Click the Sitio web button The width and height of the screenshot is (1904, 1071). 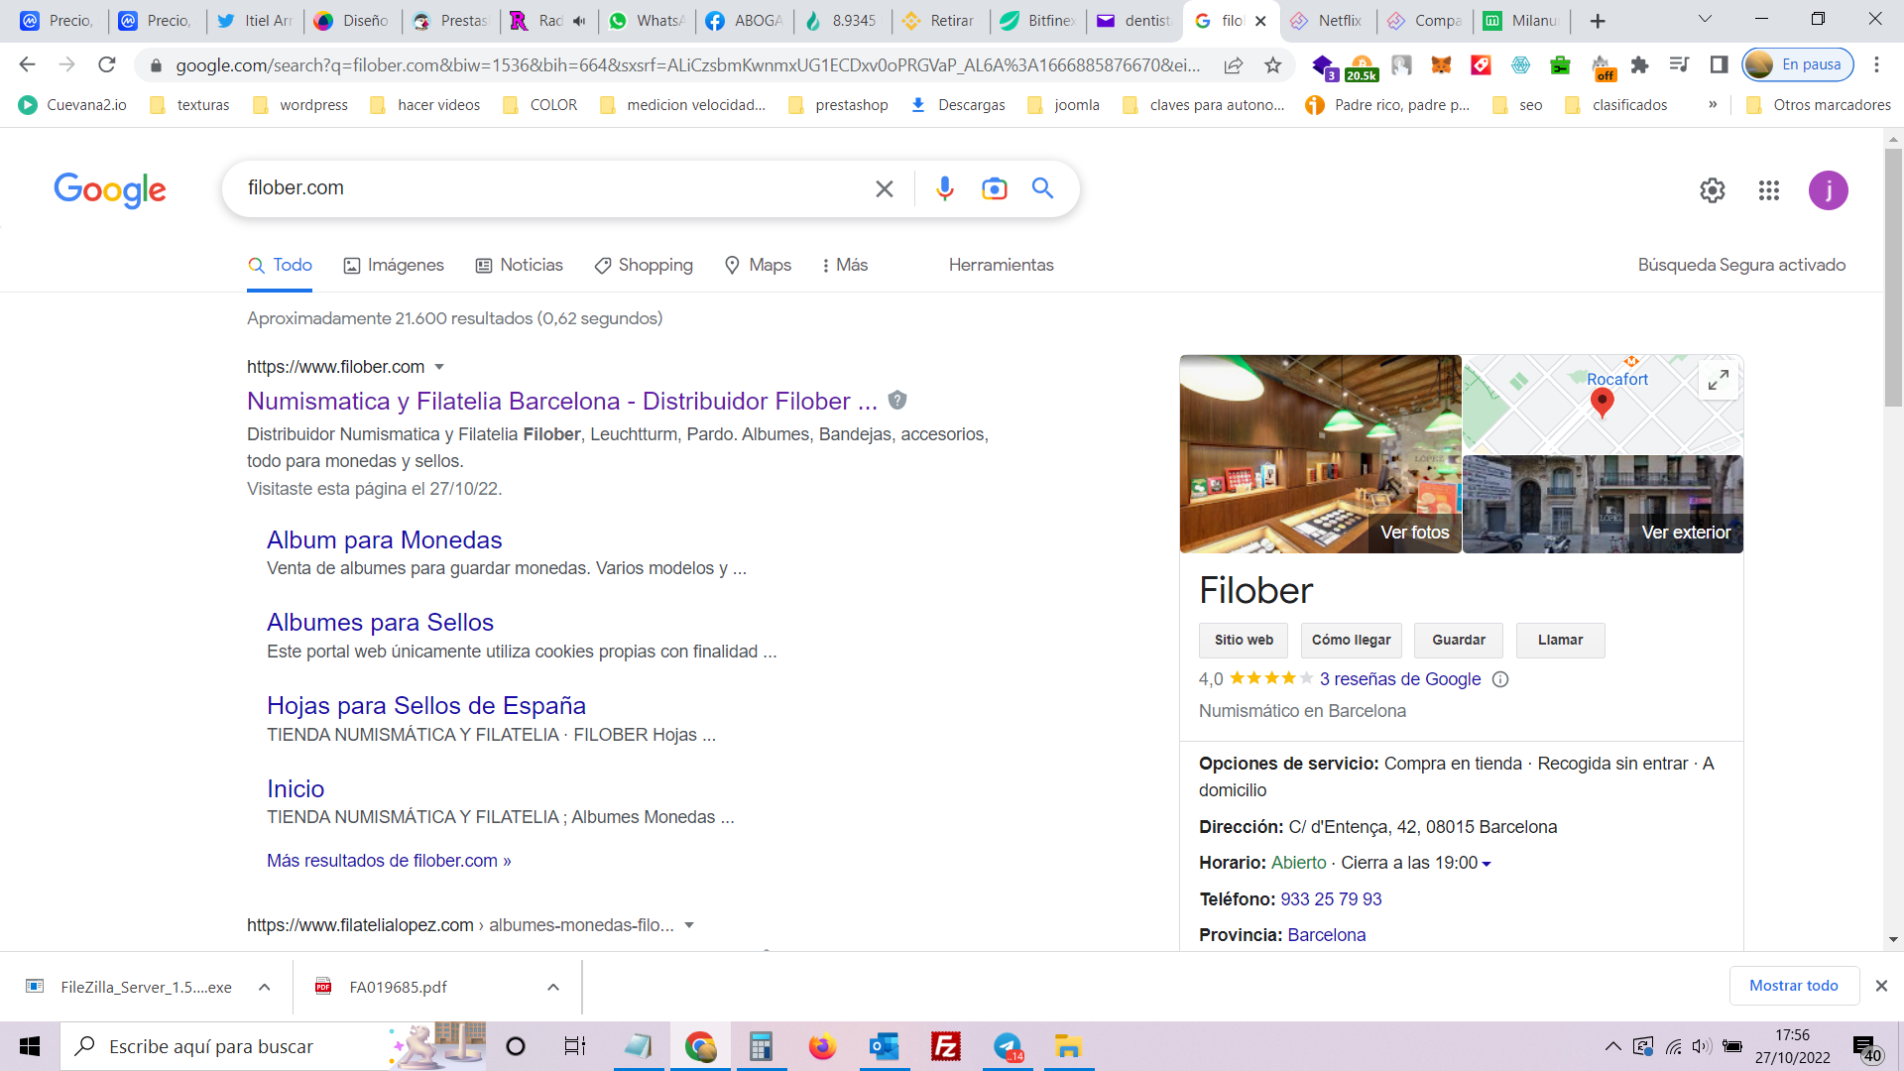point(1243,640)
